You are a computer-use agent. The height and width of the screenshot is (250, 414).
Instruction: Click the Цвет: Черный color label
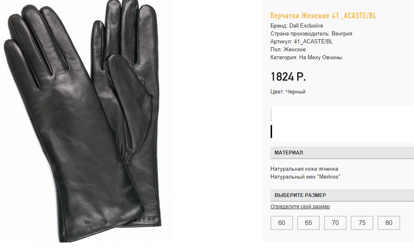(x=288, y=91)
